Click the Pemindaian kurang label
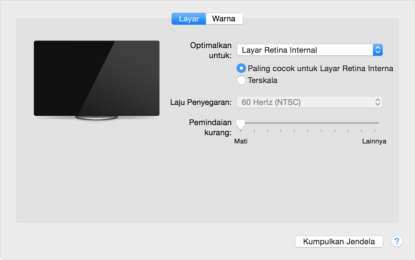The width and height of the screenshot is (415, 260). (x=210, y=127)
